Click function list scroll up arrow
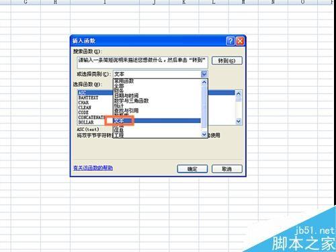 tap(239, 93)
